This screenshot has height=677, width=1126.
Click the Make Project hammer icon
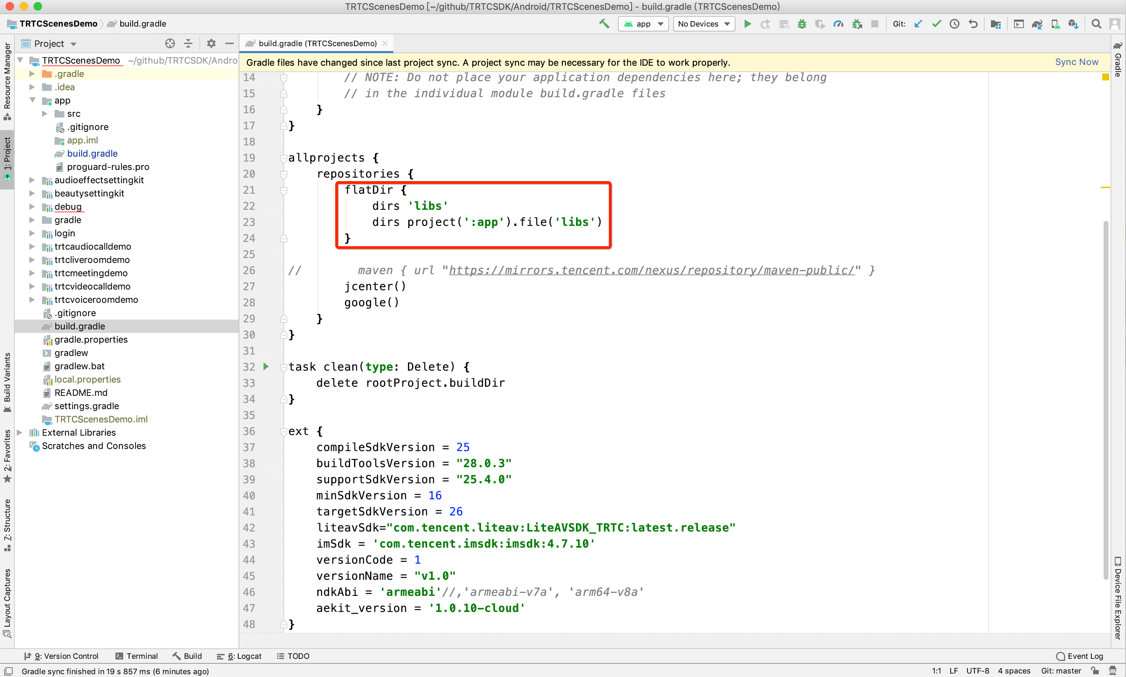click(604, 24)
